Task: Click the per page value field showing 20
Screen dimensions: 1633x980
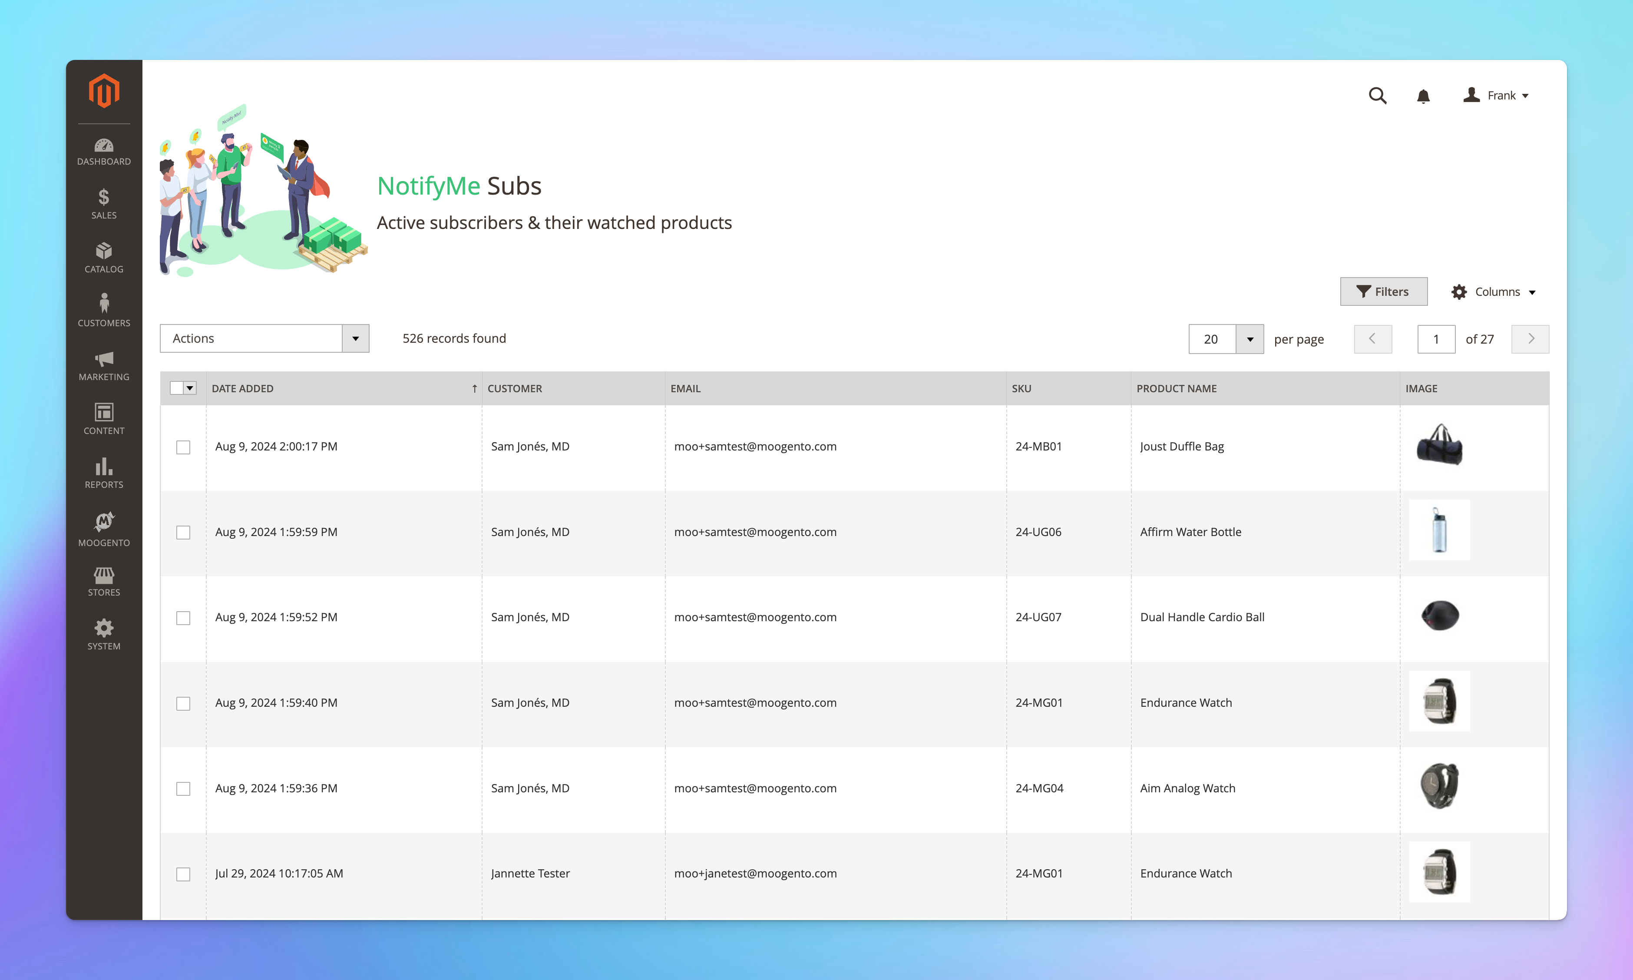Action: [1212, 339]
